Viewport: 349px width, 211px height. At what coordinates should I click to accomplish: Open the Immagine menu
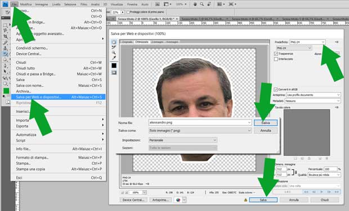[42, 5]
